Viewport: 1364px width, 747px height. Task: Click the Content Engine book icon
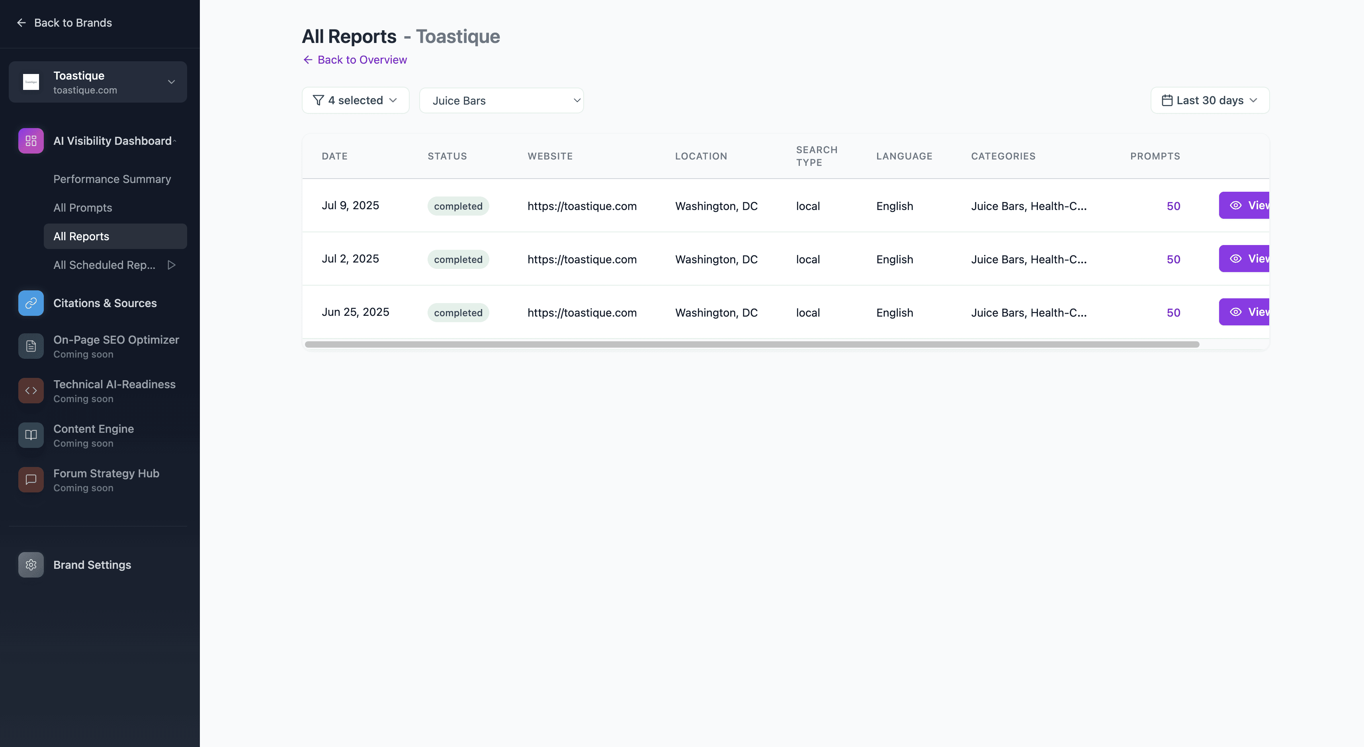(31, 436)
